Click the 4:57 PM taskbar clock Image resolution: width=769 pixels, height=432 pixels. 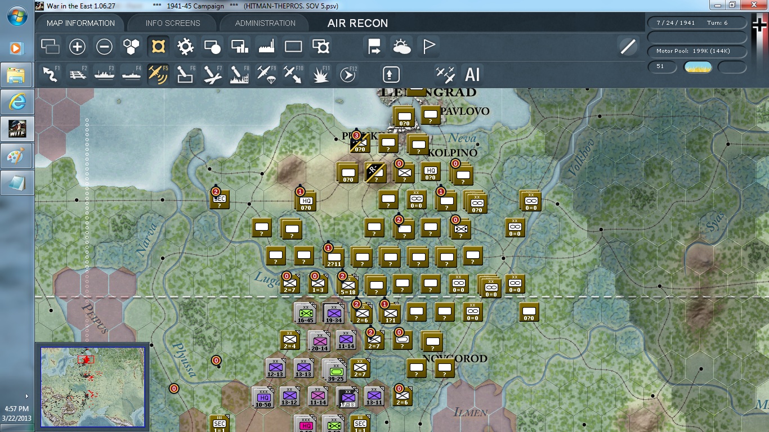16,409
